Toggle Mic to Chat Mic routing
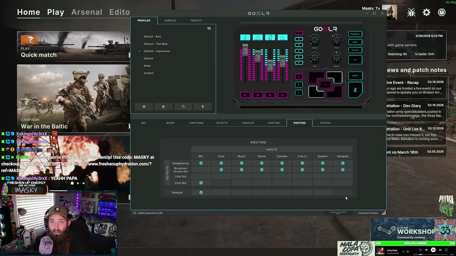 pyautogui.click(x=201, y=183)
